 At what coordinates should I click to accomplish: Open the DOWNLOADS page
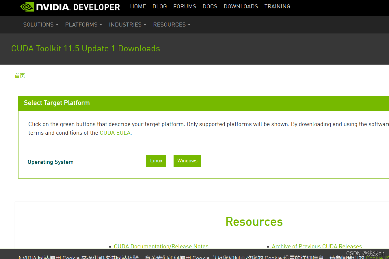point(241,6)
